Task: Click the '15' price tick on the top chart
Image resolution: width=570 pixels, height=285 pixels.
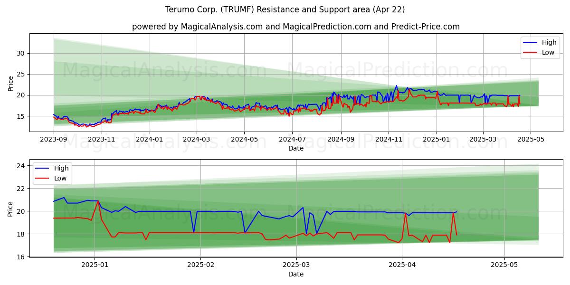Action: 21,116
